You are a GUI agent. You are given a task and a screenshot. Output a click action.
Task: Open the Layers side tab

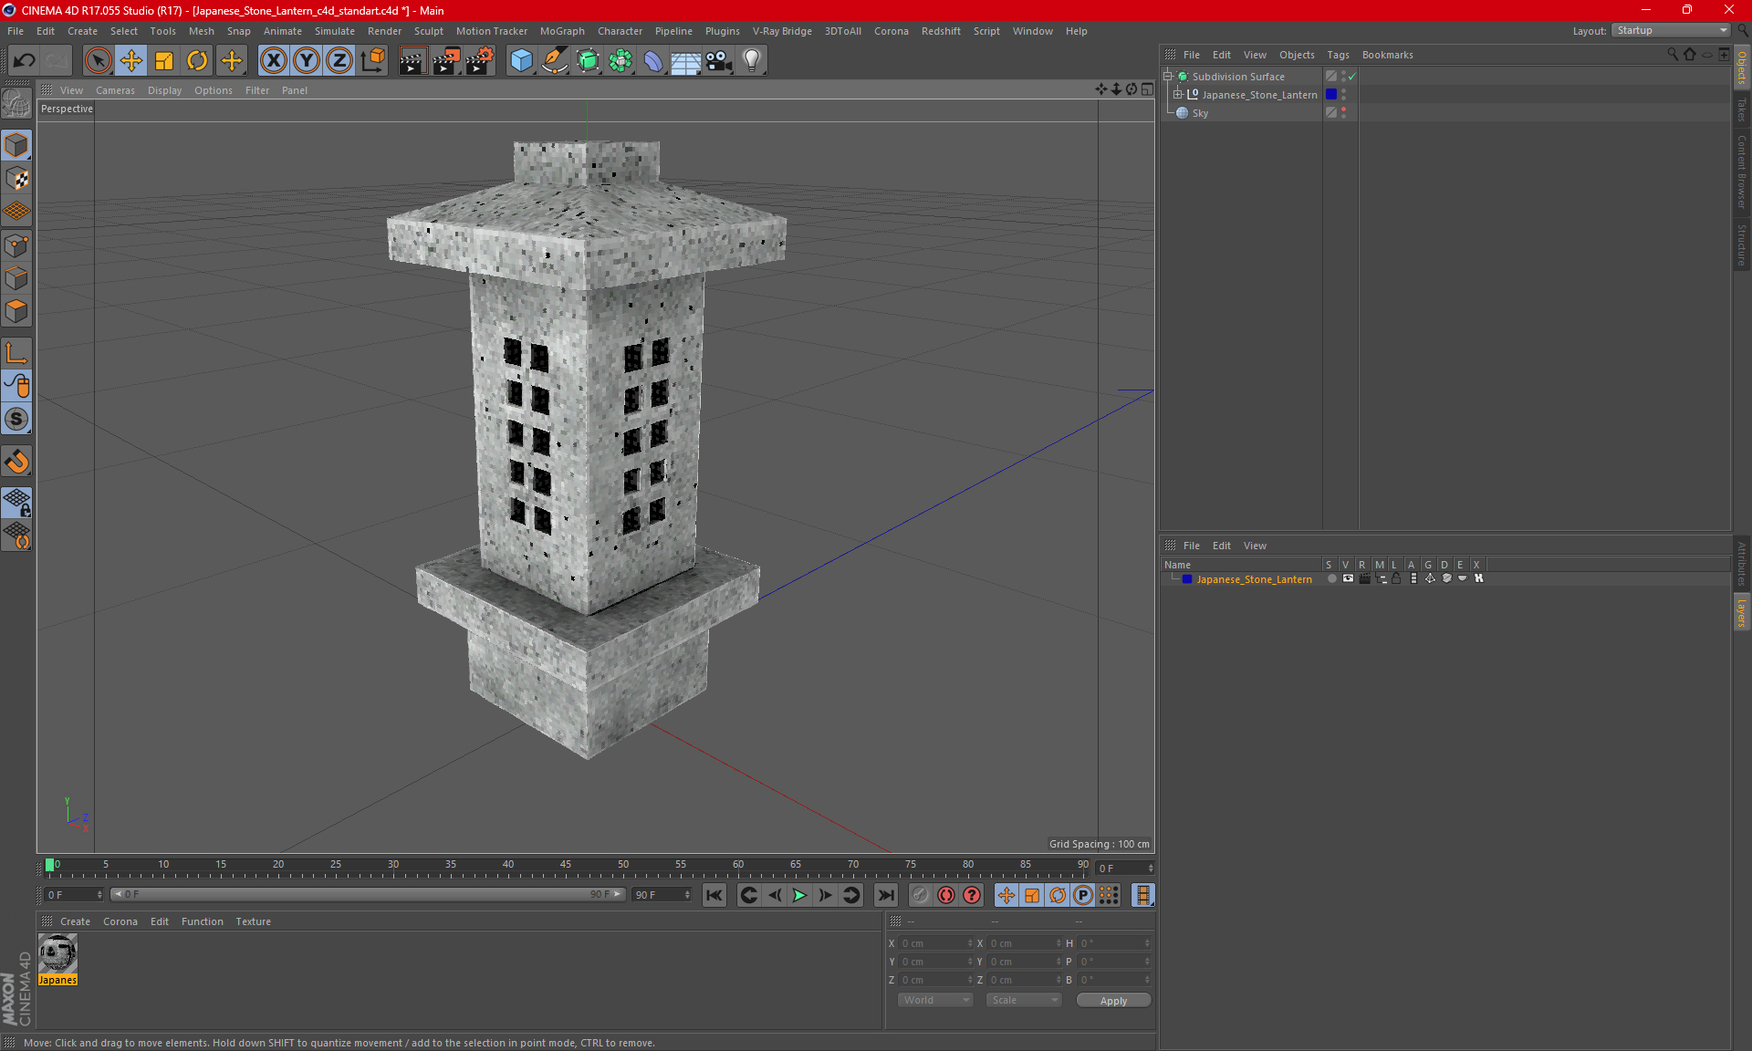tap(1741, 612)
